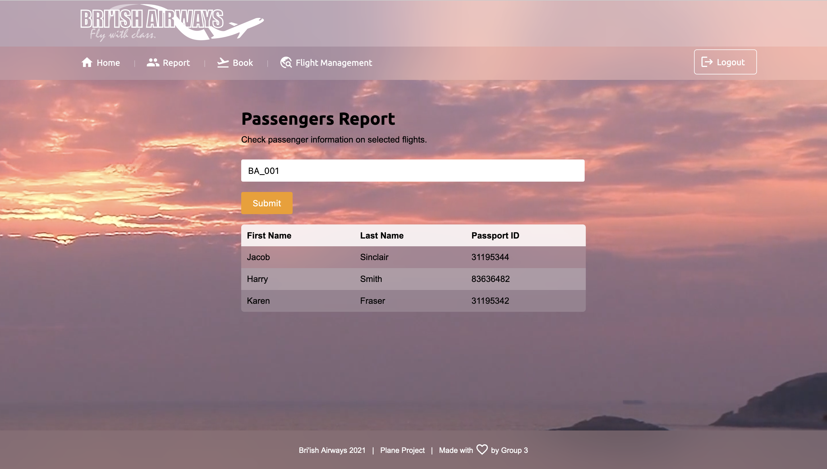Open the Home menu item
The width and height of the screenshot is (827, 469).
point(108,62)
